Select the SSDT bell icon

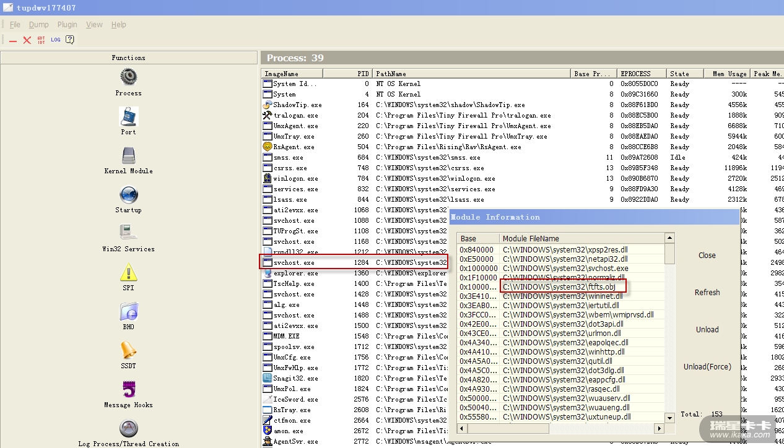click(128, 350)
